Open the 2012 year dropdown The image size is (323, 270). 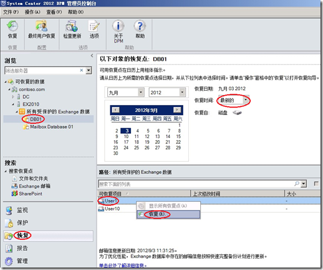[x=182, y=92]
